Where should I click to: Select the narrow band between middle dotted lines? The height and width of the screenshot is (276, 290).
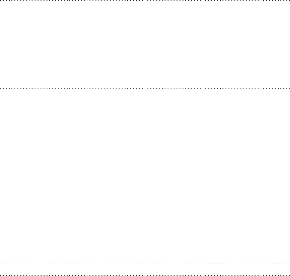click(145, 94)
